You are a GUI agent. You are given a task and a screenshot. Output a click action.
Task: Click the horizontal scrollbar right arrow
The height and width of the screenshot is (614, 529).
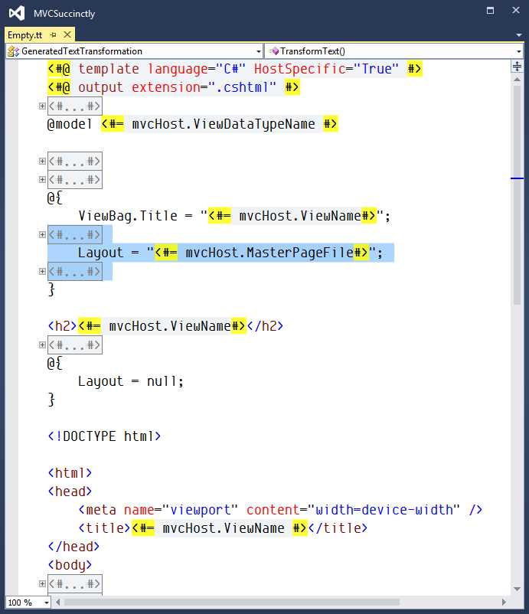[504, 603]
